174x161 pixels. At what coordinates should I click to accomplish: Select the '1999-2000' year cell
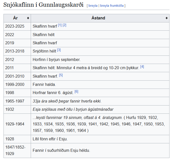pos(17,85)
